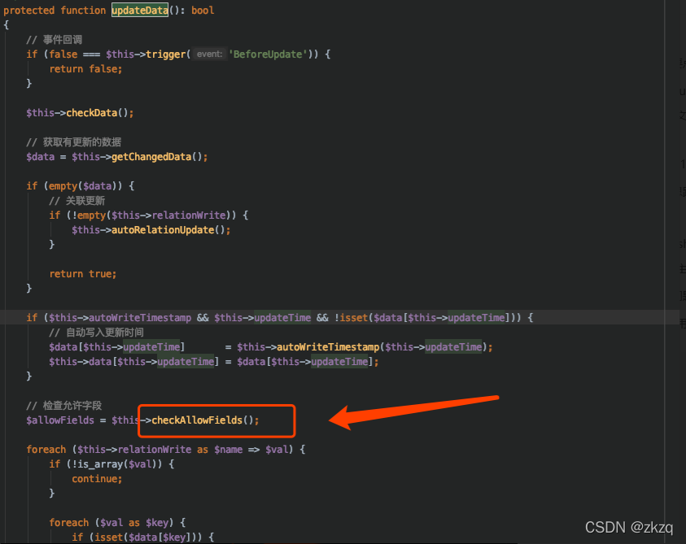The image size is (686, 544).
Task: Click the is_array function call
Action: 100,464
